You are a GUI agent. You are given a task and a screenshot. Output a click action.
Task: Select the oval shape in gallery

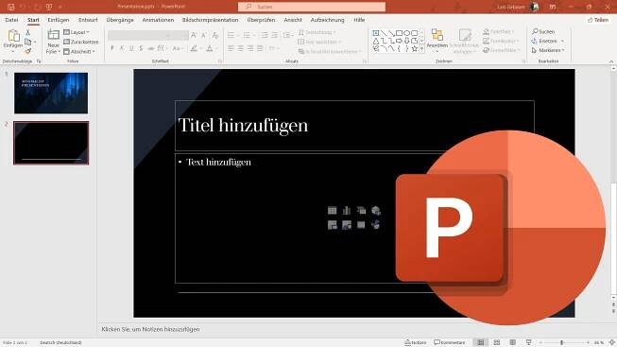(407, 33)
